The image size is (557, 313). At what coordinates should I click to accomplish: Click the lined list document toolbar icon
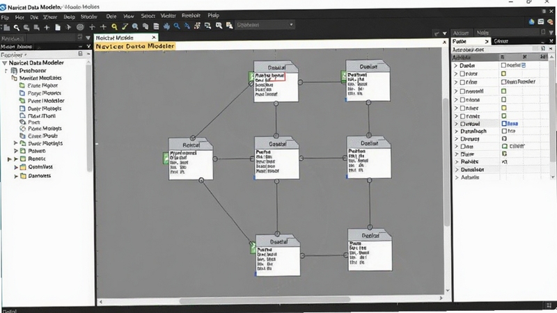(x=156, y=26)
